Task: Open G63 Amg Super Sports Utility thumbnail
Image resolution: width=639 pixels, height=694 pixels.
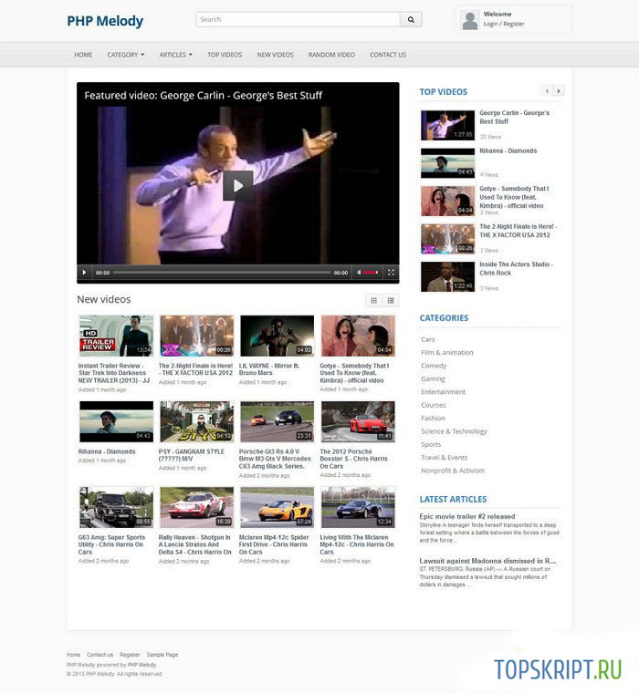Action: tap(116, 507)
